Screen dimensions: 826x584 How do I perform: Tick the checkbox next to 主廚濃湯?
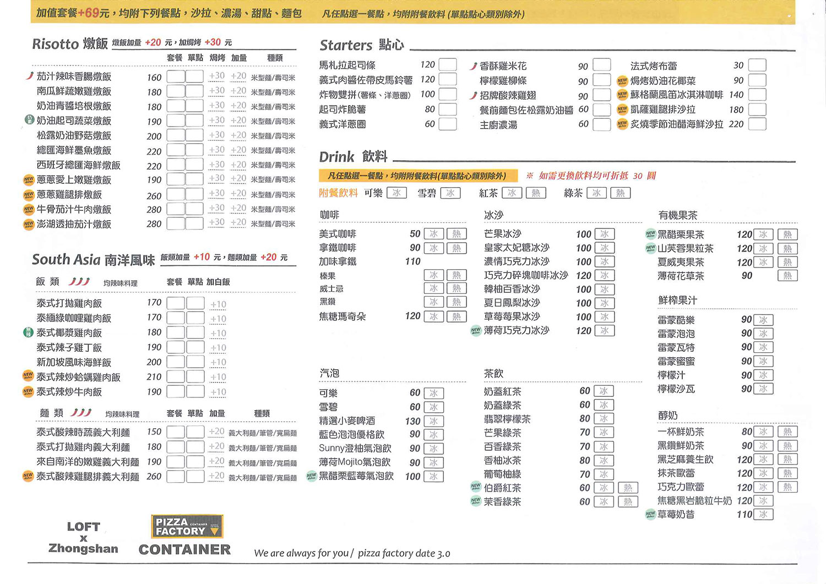(601, 124)
